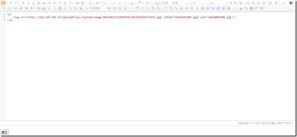Click the insert hyperlink icon
Image resolution: width=297 pixels, height=137 pixels.
(283, 3)
